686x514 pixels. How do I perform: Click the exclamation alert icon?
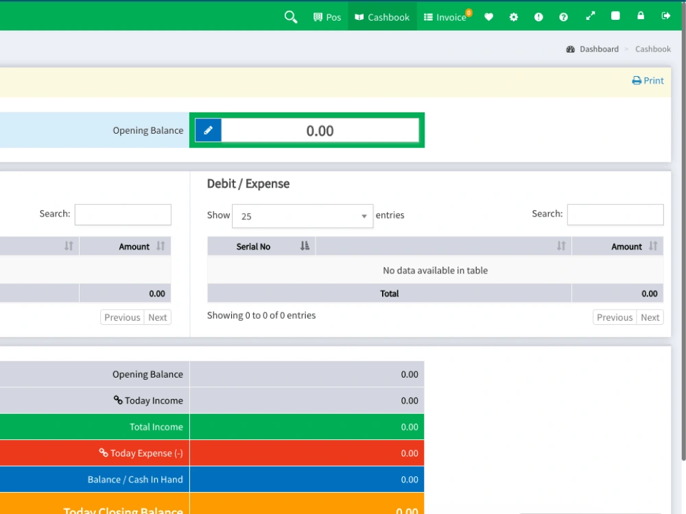(539, 17)
